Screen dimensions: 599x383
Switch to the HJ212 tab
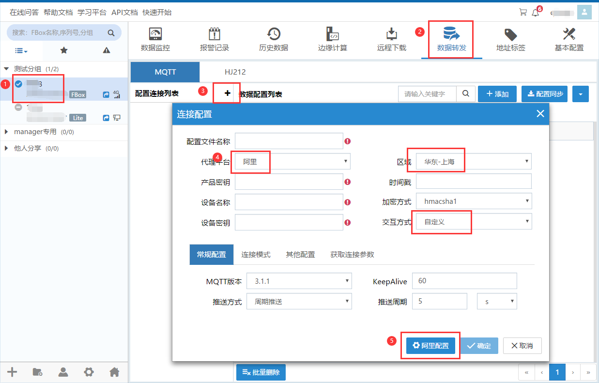(235, 72)
